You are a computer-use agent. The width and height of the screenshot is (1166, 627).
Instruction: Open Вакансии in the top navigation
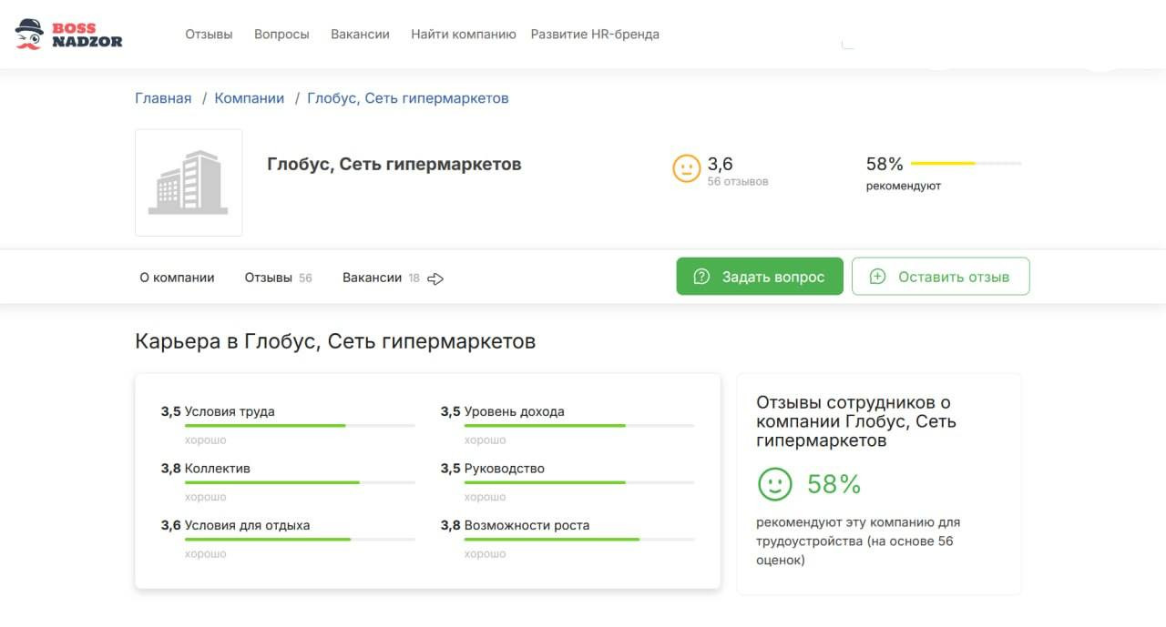pyautogui.click(x=360, y=34)
